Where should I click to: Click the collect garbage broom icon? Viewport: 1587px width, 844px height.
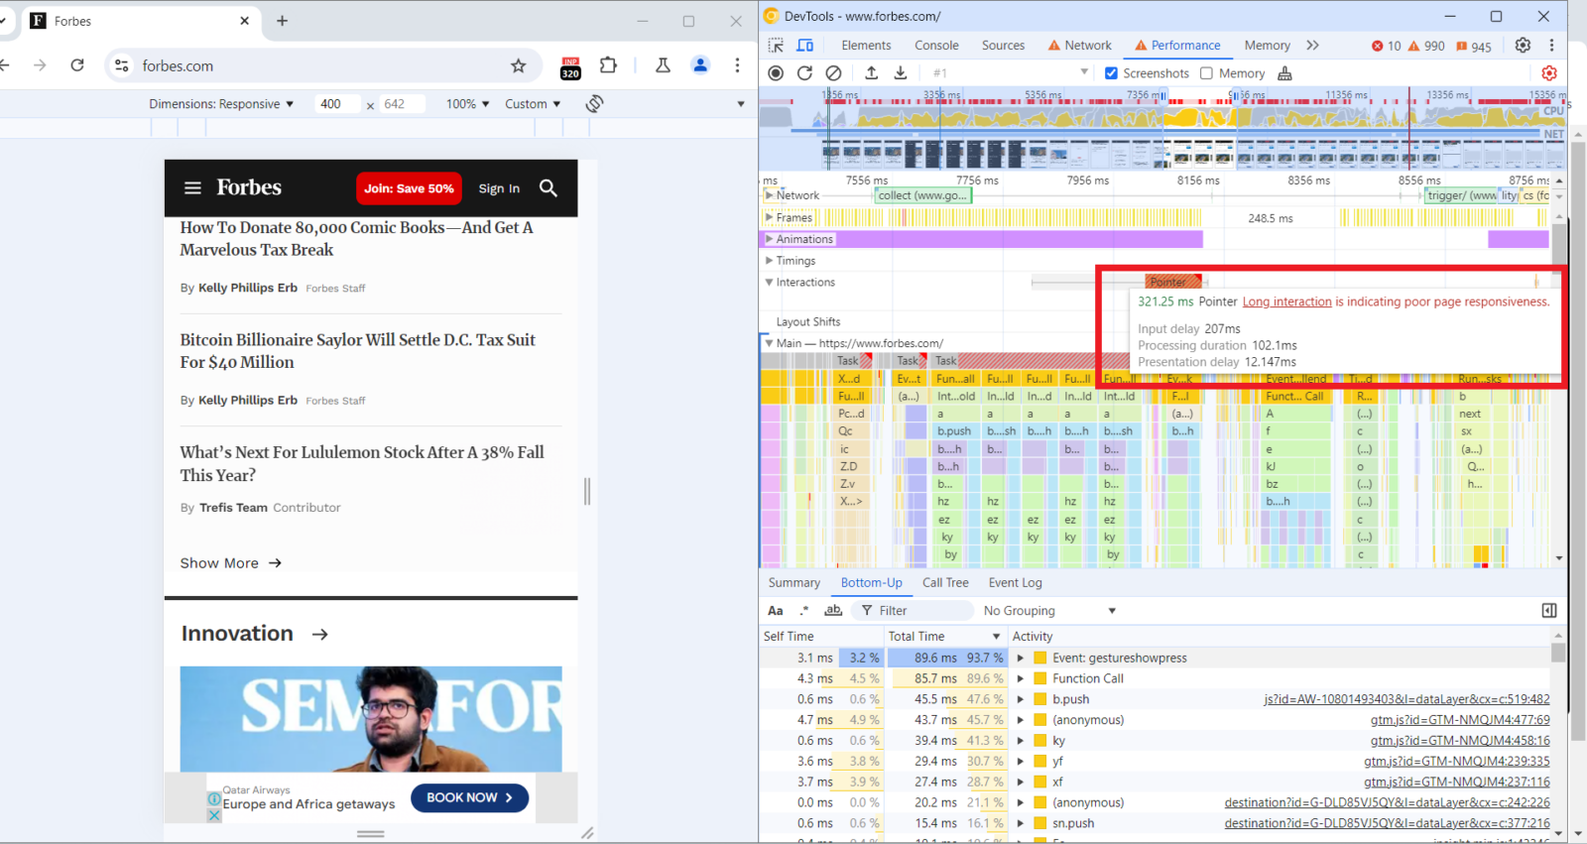click(x=1285, y=73)
